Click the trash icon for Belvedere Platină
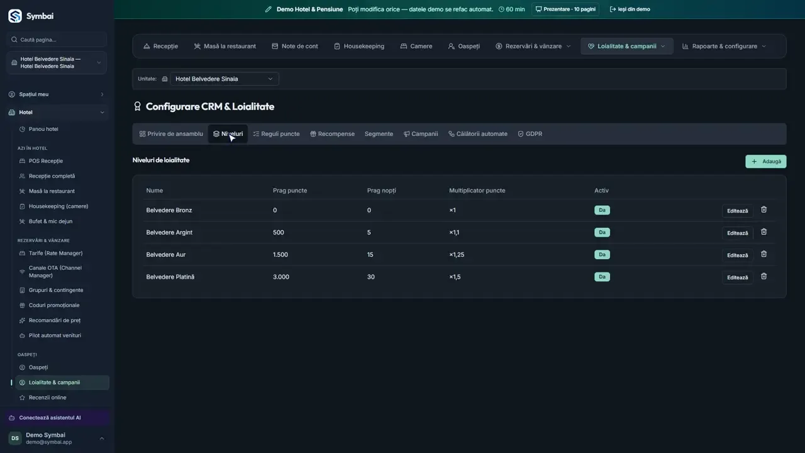805x453 pixels. pos(763,276)
